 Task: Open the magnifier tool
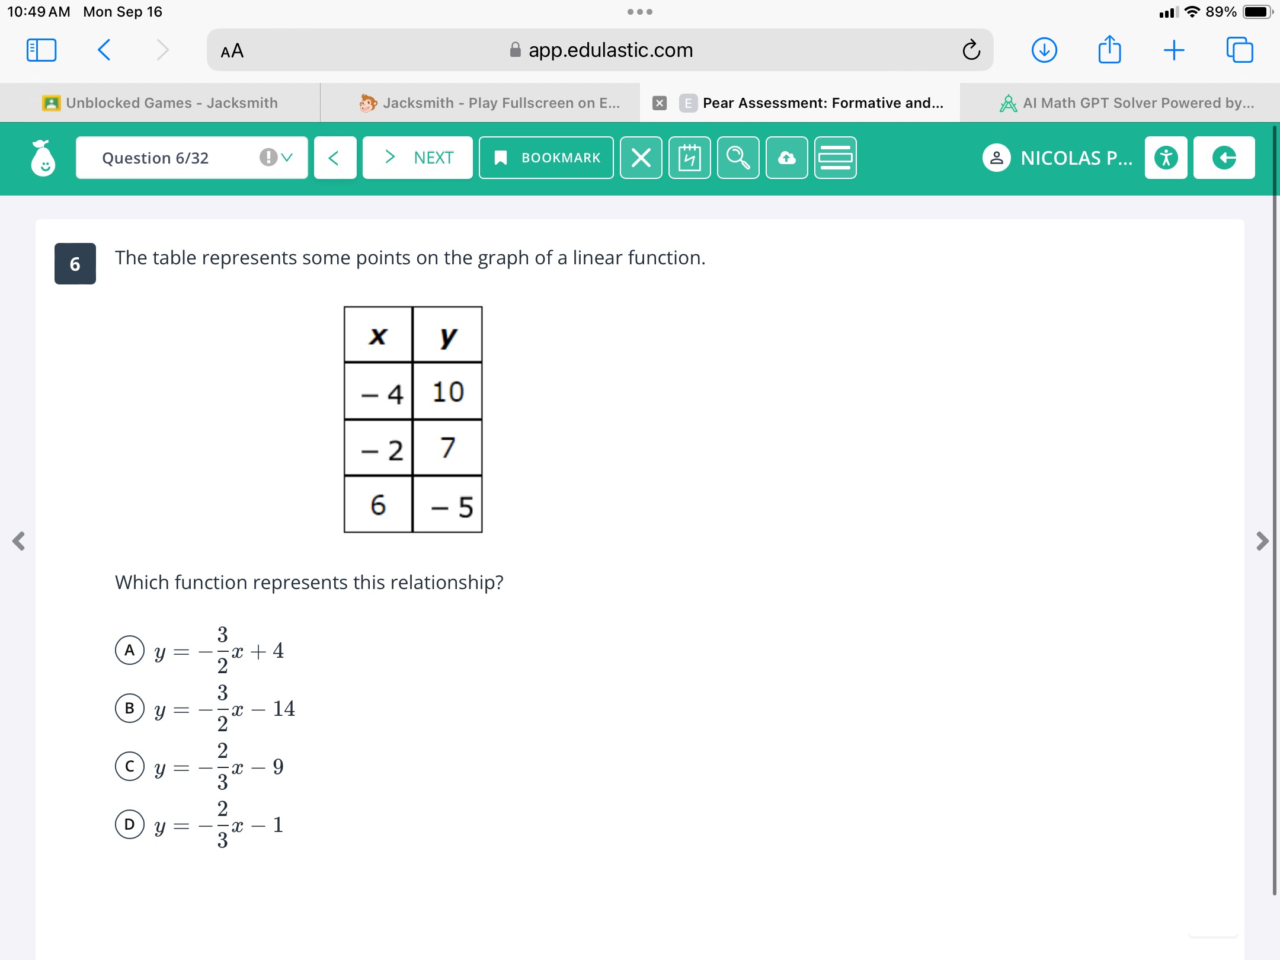pyautogui.click(x=738, y=158)
